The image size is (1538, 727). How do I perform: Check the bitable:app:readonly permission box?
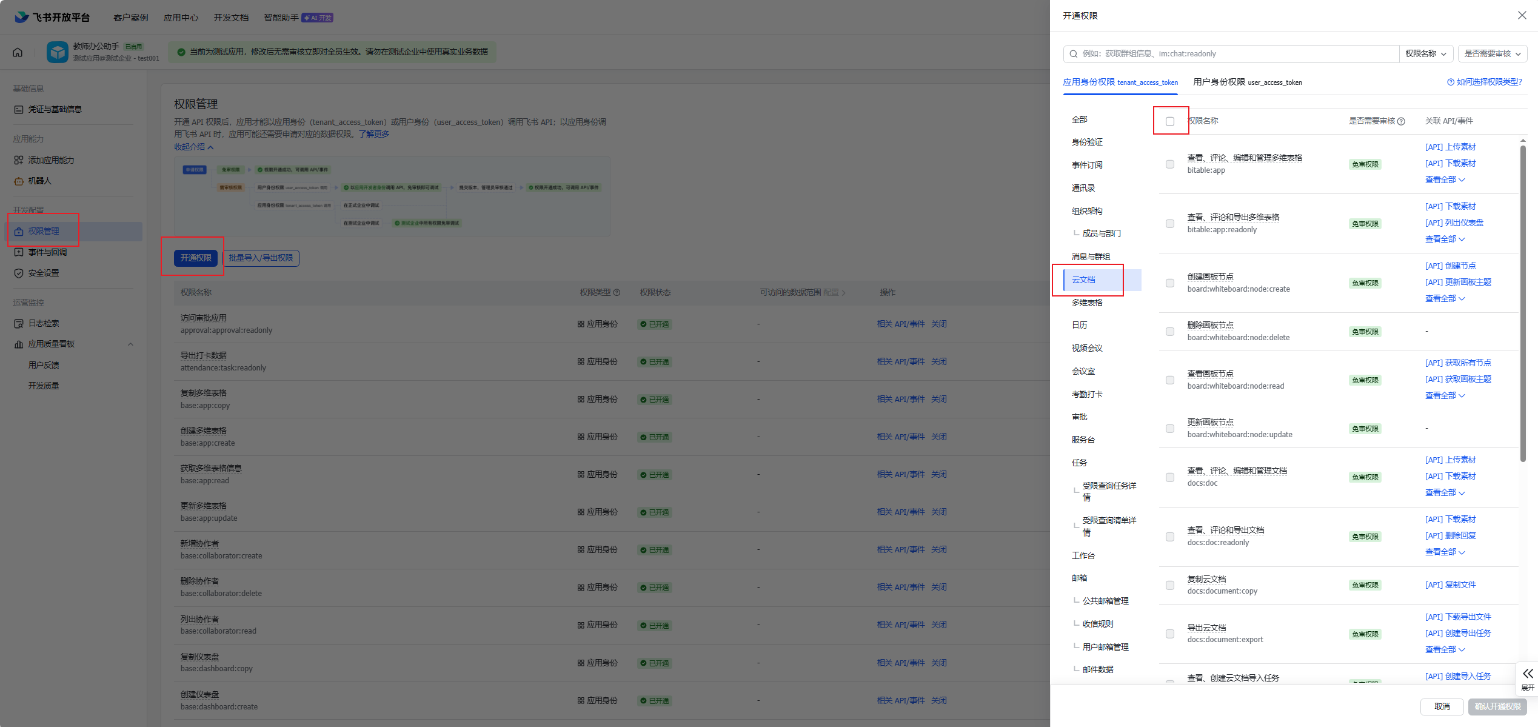(x=1170, y=224)
